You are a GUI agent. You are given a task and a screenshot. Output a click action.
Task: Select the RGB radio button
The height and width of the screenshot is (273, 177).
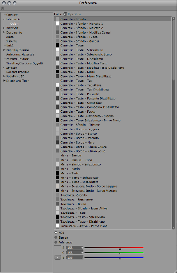click(56, 232)
